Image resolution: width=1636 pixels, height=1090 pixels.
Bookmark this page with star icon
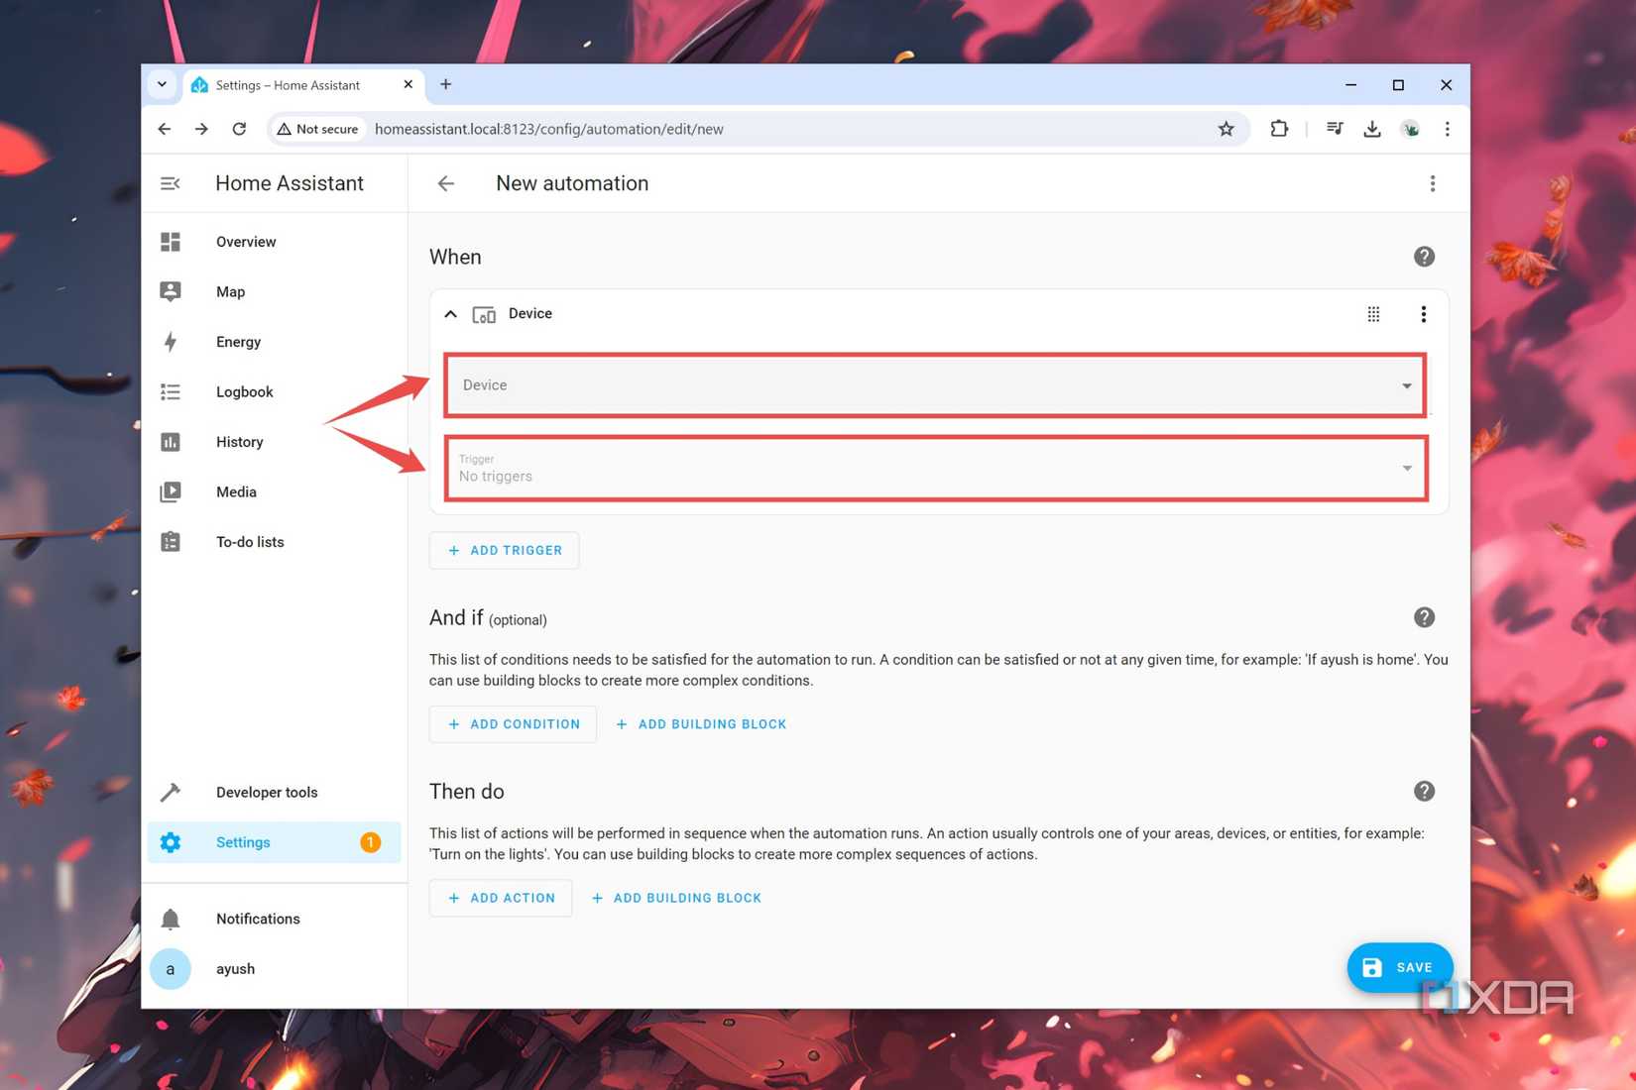pyautogui.click(x=1227, y=129)
